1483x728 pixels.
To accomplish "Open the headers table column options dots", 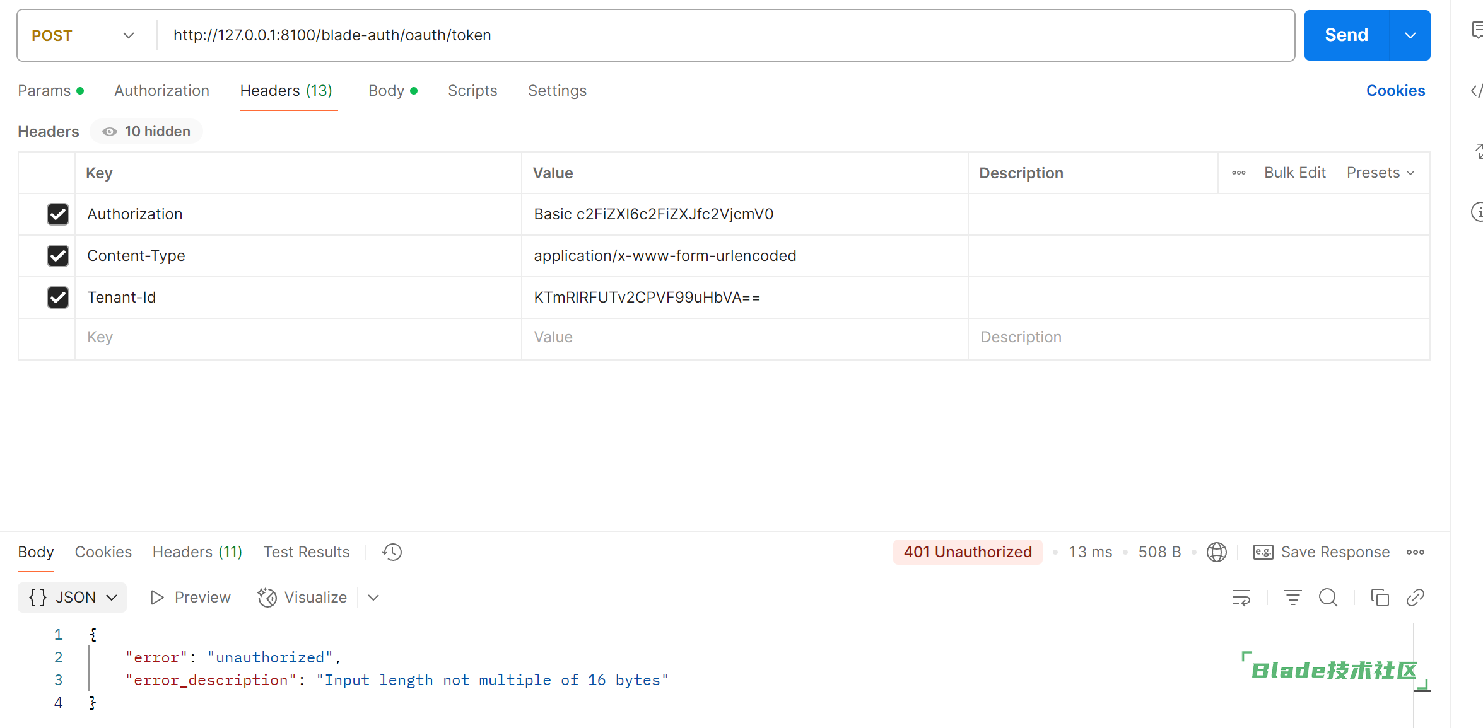I will coord(1239,173).
